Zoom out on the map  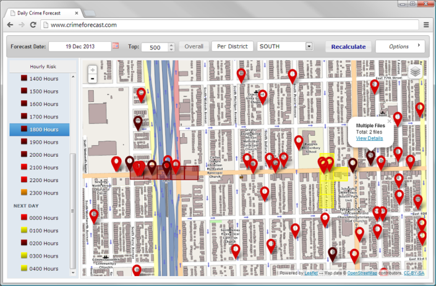[x=92, y=78]
